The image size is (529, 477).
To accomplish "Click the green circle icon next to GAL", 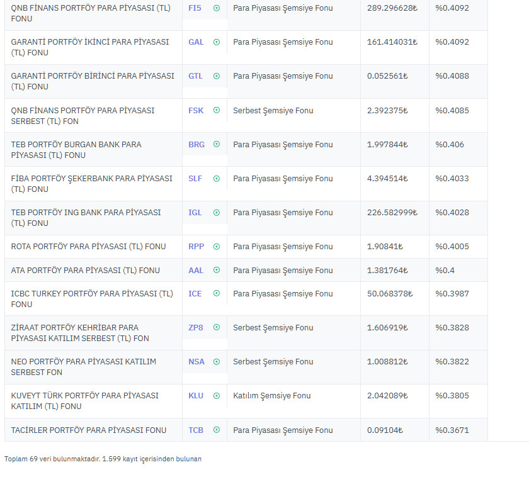I will 217,42.
